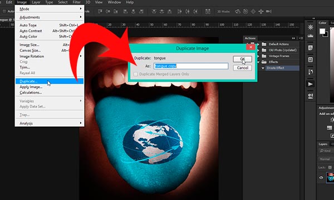Check Duplicate Merged Layers Only
This screenshot has width=334, height=200.
(135, 74)
